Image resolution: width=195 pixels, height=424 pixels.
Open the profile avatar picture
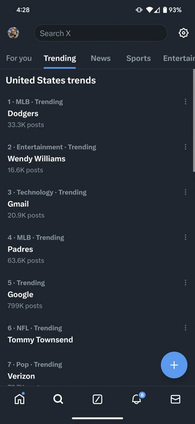coord(13,33)
